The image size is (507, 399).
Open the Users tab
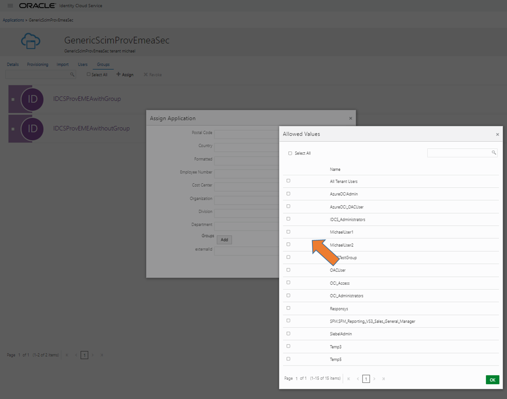[x=83, y=65]
